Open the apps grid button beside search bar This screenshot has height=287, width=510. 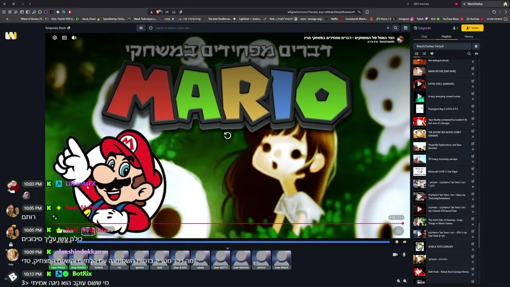pyautogui.click(x=141, y=28)
